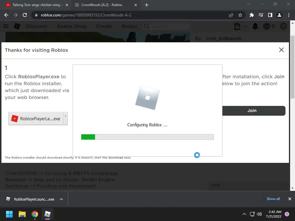This screenshot has height=221, width=295.
Task: Open Roblox settings gear
Action: pos(283,26)
